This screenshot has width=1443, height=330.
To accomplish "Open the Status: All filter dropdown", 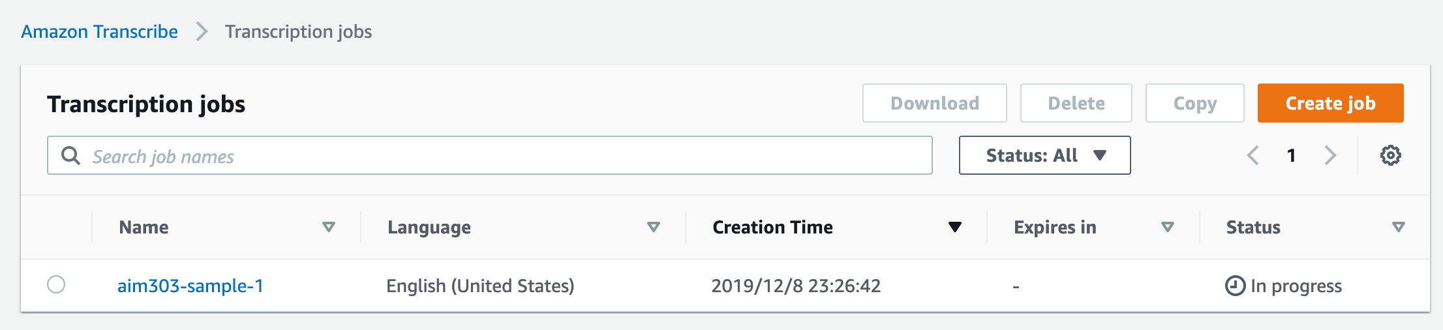I will 1044,155.
